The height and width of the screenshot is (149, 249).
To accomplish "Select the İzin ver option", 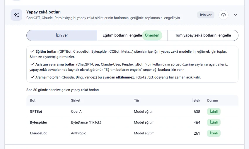I will pyautogui.click(x=62, y=35).
